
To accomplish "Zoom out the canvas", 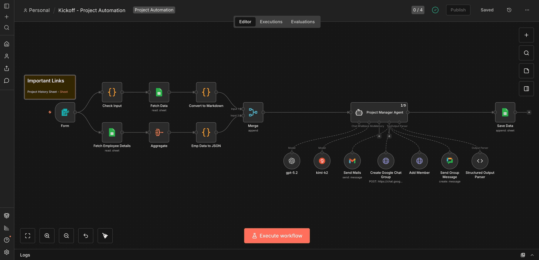I will 66,235.
